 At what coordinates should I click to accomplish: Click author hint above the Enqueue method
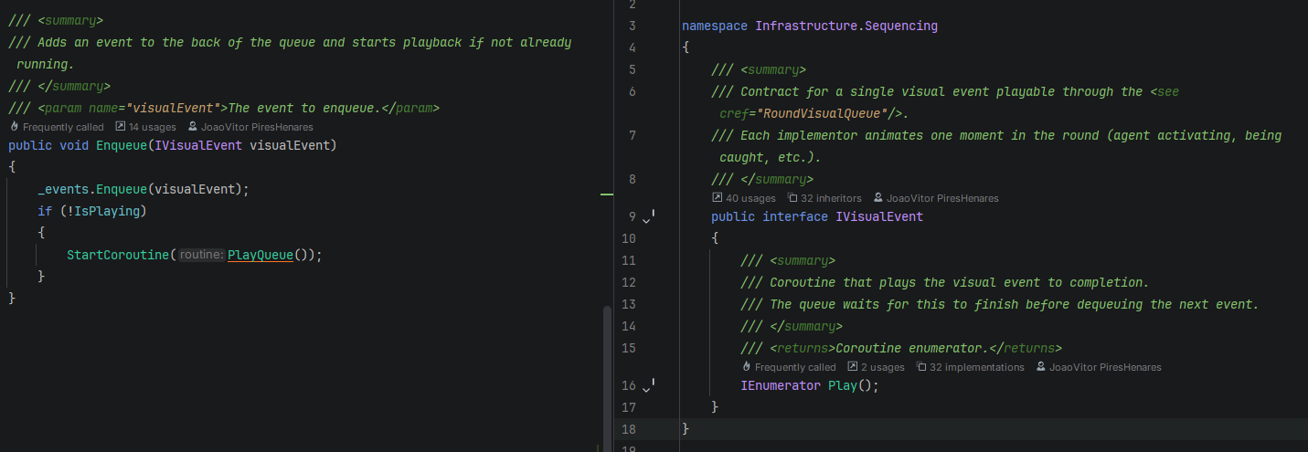point(250,127)
